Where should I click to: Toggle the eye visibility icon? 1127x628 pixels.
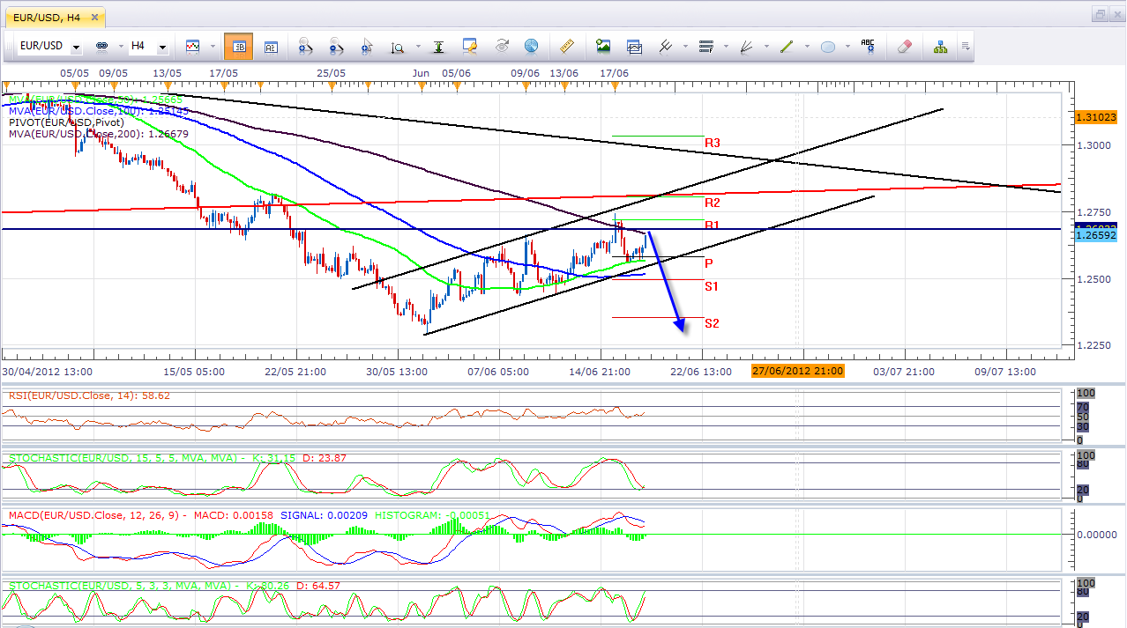pyautogui.click(x=502, y=46)
